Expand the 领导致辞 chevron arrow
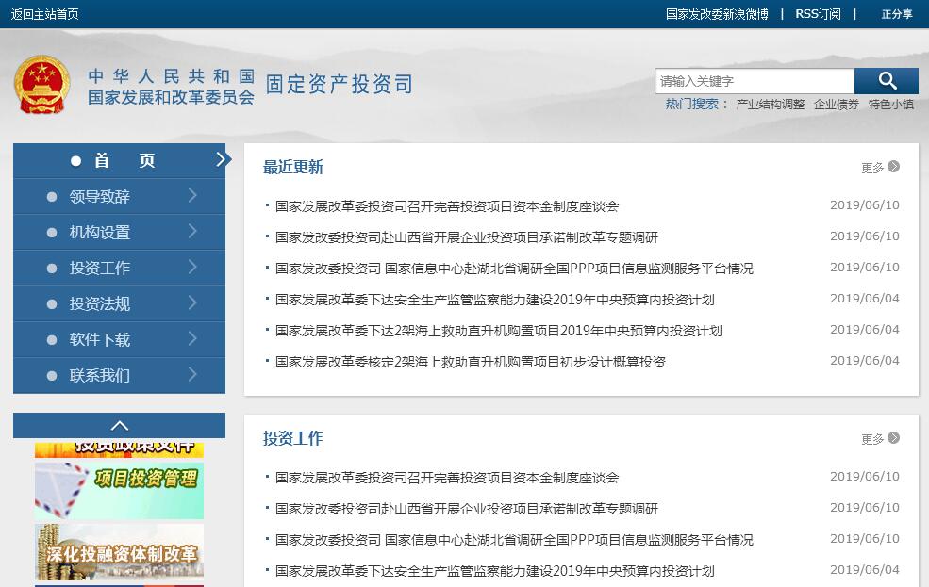The image size is (929, 587). pyautogui.click(x=192, y=196)
